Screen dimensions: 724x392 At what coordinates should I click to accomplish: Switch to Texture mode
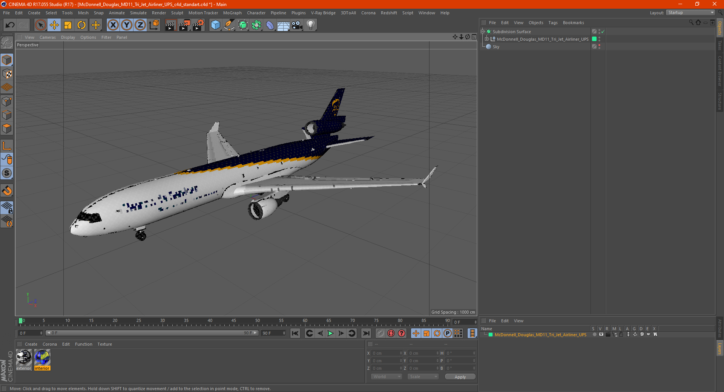[7, 73]
